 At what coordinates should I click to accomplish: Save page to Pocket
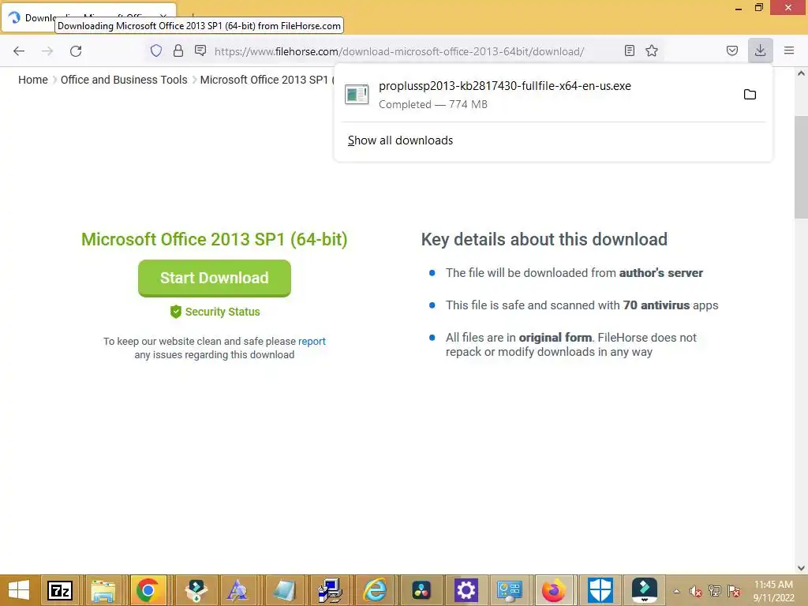(x=732, y=50)
